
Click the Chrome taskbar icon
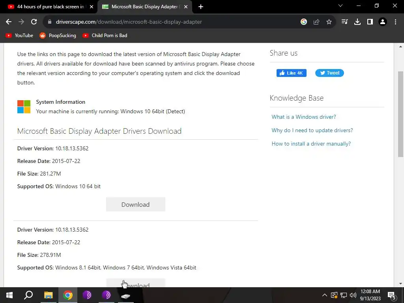click(x=68, y=295)
